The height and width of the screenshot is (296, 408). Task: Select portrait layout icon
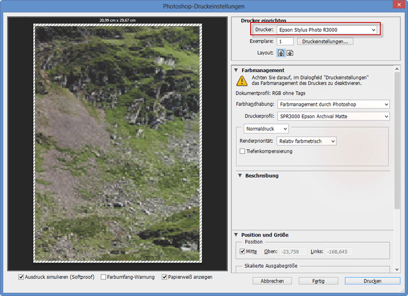point(281,53)
